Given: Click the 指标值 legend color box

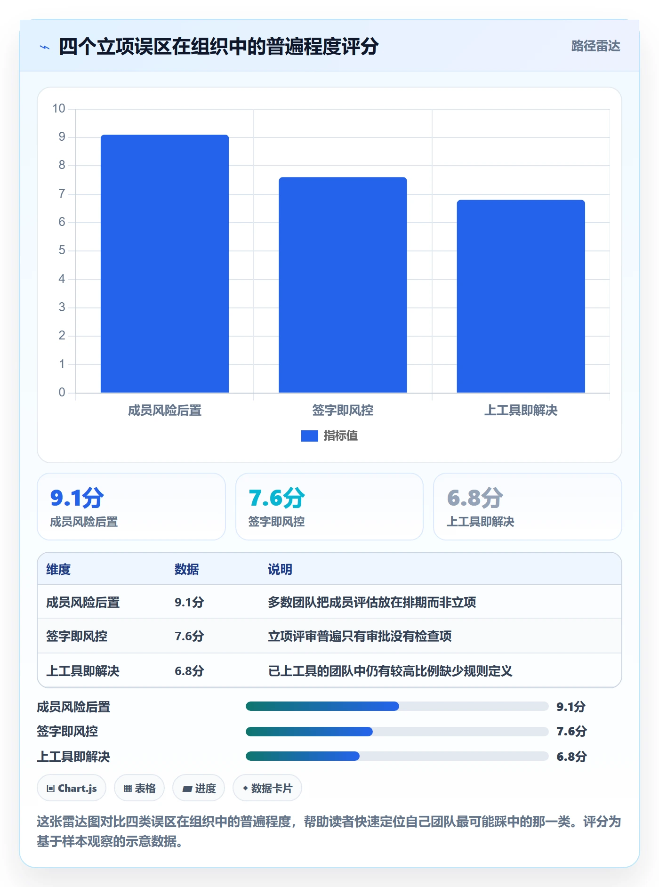Looking at the screenshot, I should (x=310, y=436).
